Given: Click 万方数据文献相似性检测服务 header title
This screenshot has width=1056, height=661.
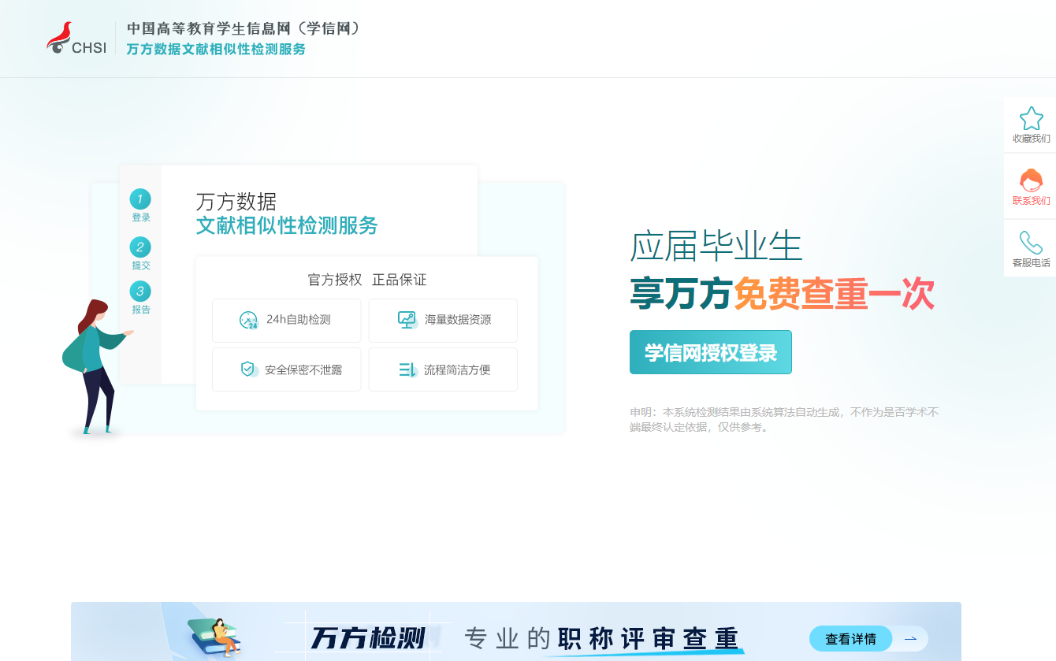Looking at the screenshot, I should coord(216,49).
